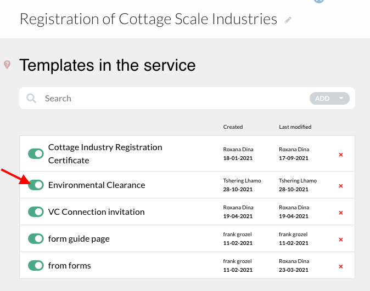Delete the Environmental Clearance template
This screenshot has height=291, width=370.
[341, 186]
